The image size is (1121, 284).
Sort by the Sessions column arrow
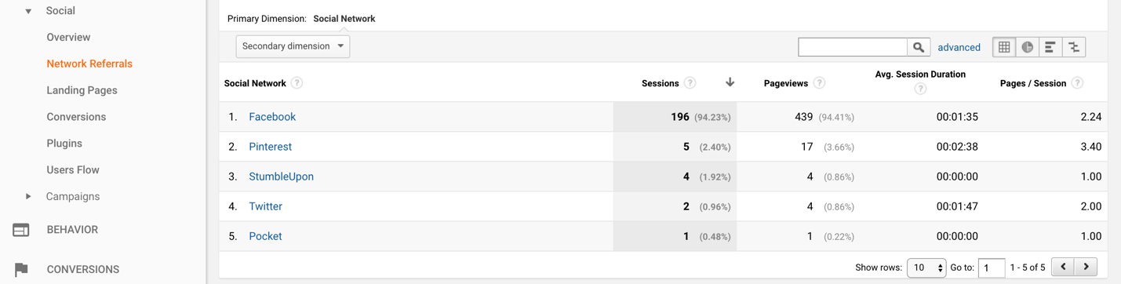(730, 82)
